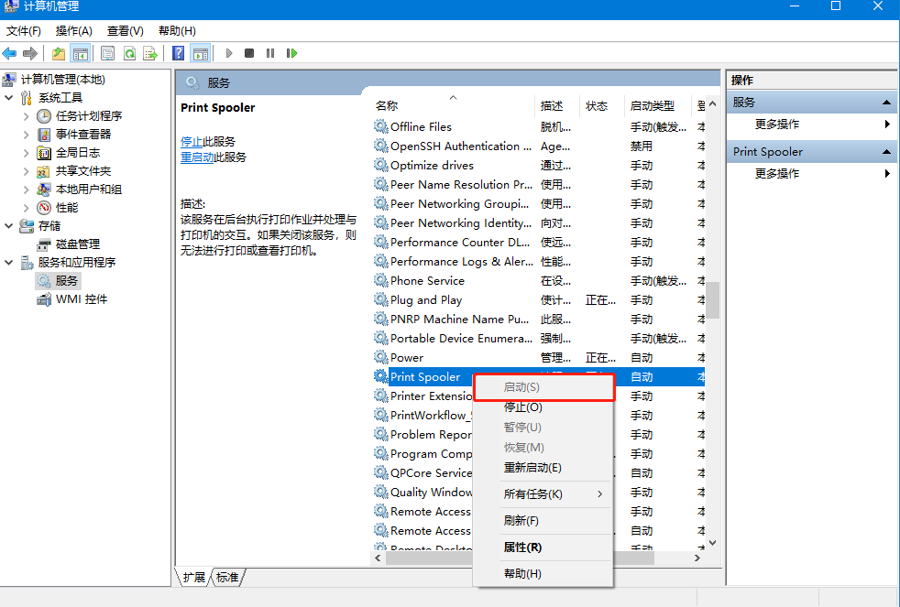The image size is (900, 607).
Task: Expand the 本地用户和组 tree node
Action: click(x=27, y=190)
